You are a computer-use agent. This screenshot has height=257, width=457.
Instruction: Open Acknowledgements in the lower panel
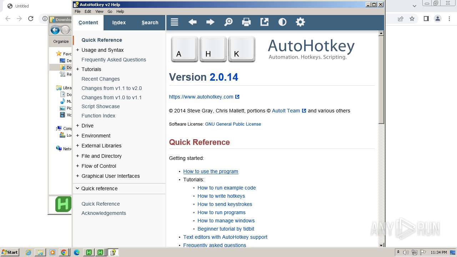(104, 213)
